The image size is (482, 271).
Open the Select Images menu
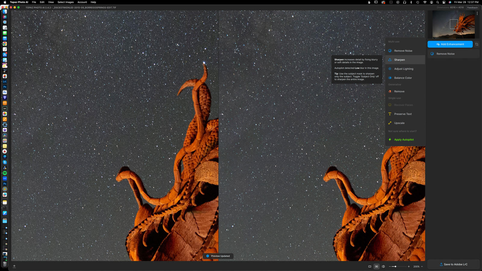(x=65, y=2)
